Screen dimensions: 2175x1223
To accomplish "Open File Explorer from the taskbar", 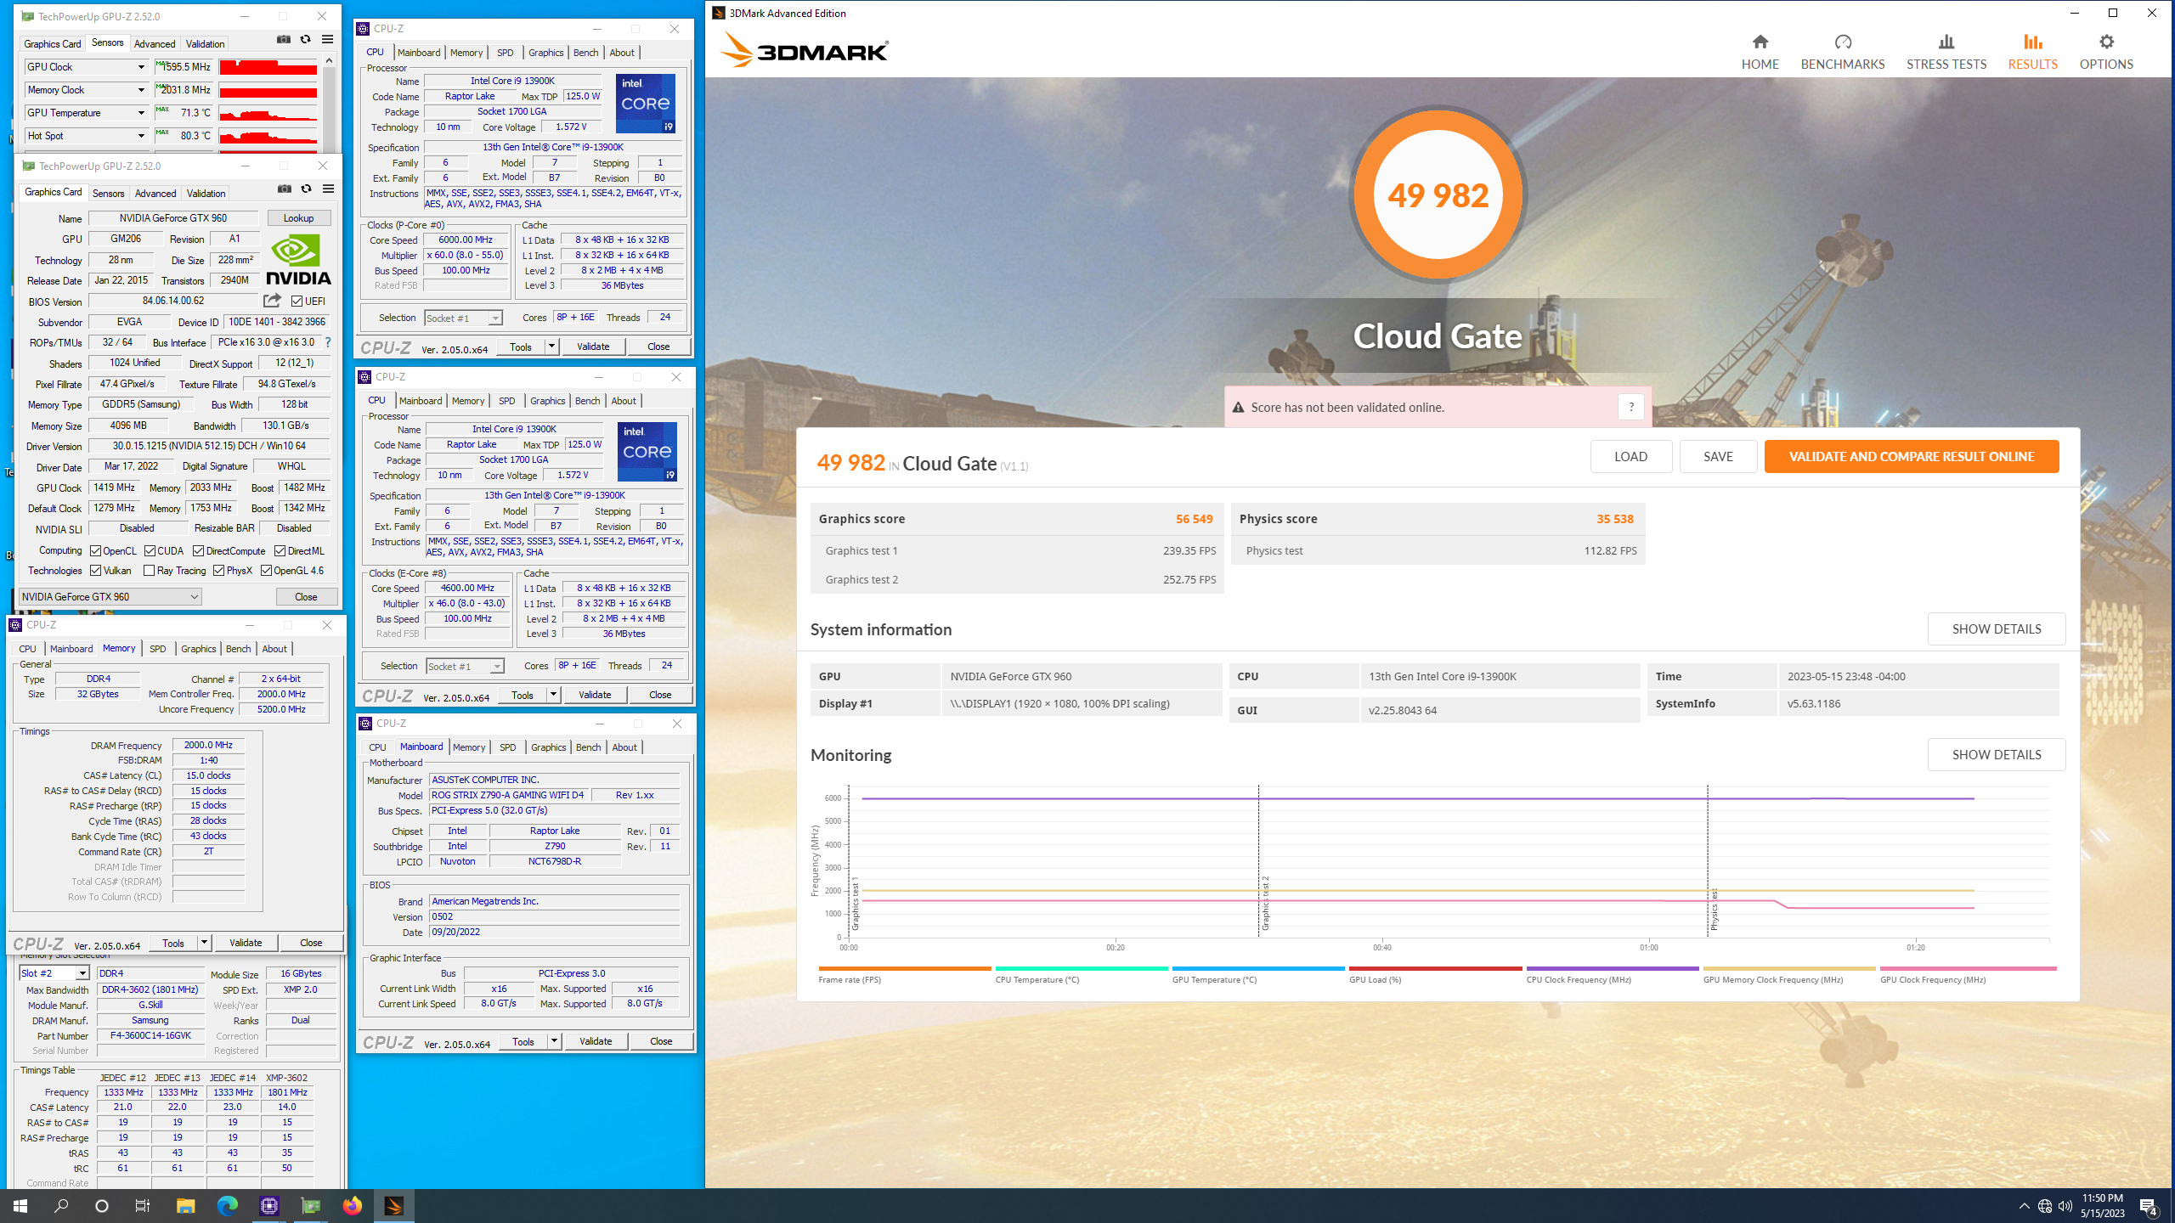I will pos(185,1205).
